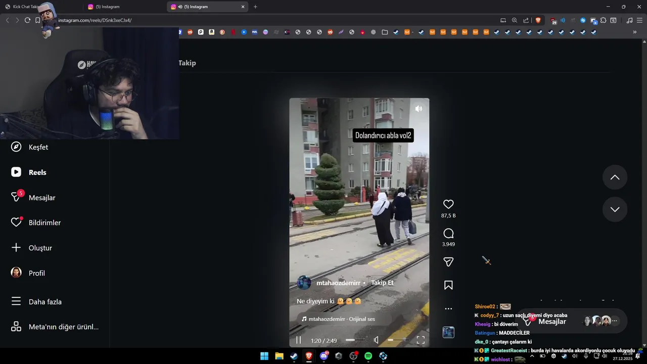This screenshot has width=647, height=364.
Task: Reload the page
Action: pyautogui.click(x=27, y=20)
